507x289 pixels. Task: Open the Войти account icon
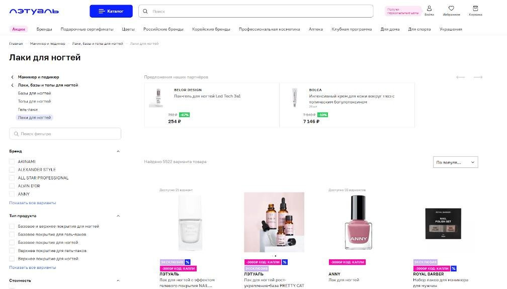[429, 9]
